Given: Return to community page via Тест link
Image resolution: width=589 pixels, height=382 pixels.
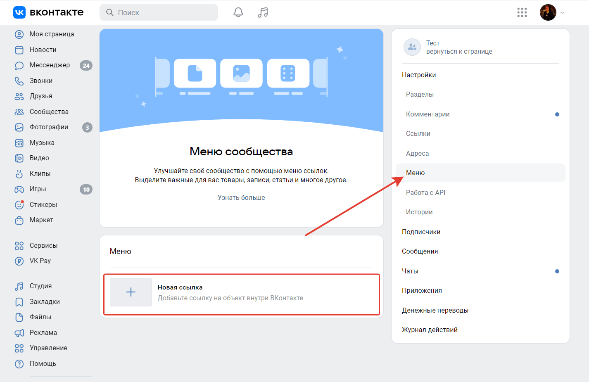Looking at the screenshot, I should [459, 52].
